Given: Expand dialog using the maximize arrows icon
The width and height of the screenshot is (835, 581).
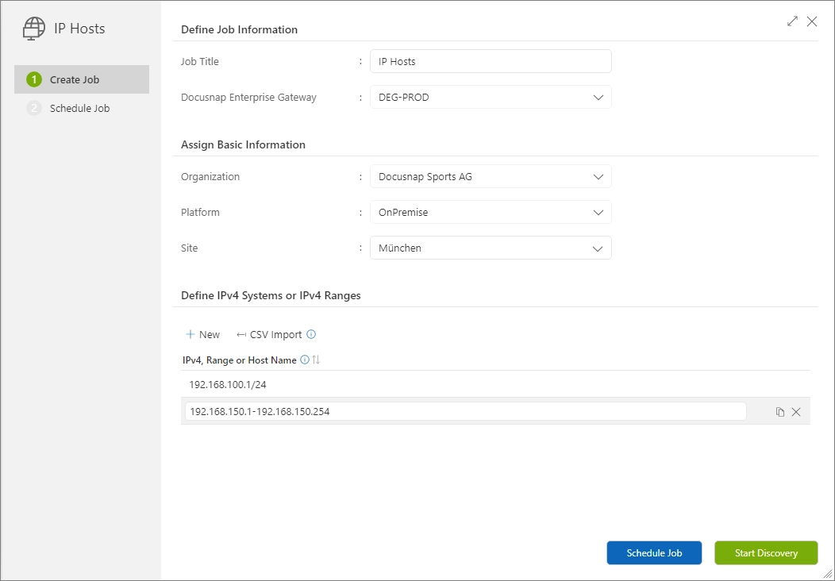Looking at the screenshot, I should click(x=792, y=21).
